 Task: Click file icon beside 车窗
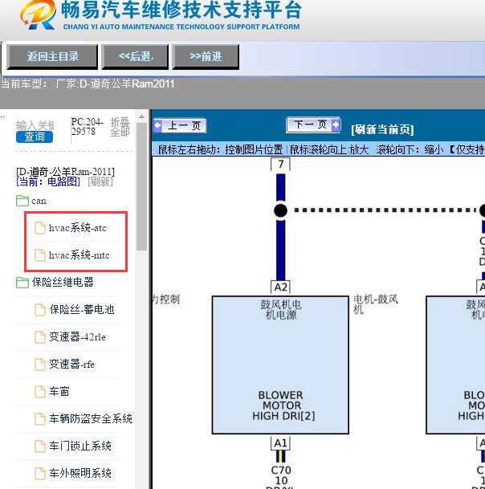(39, 392)
